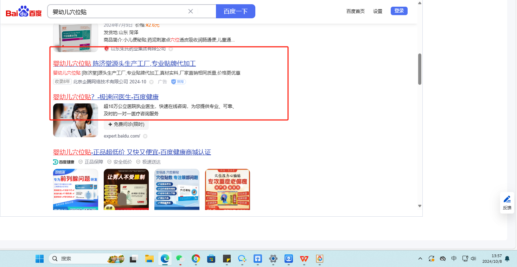Click the page's vertical scrollbar thumb
517x267 pixels.
click(420, 69)
